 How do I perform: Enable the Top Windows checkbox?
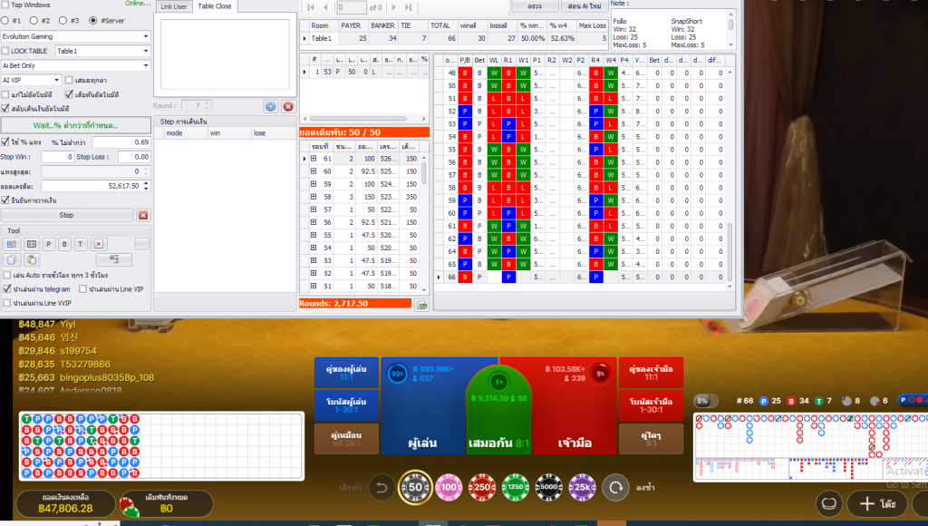click(x=6, y=5)
